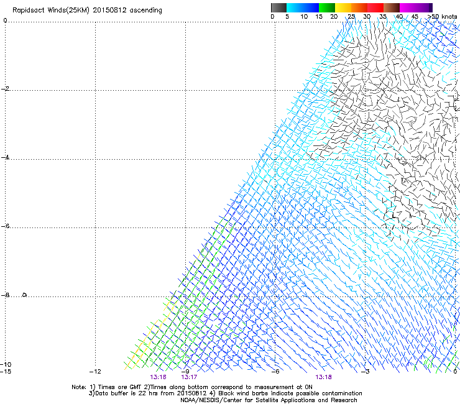
Task: Click the red 30-35 knots legend swatch
Action: [x=375, y=7]
